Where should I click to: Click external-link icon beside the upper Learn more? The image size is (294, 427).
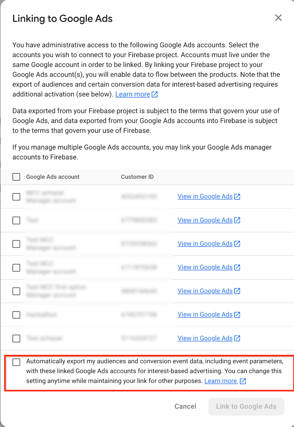click(155, 94)
